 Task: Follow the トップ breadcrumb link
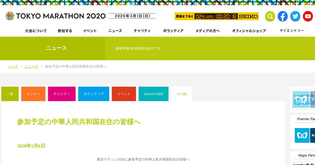click(x=13, y=67)
